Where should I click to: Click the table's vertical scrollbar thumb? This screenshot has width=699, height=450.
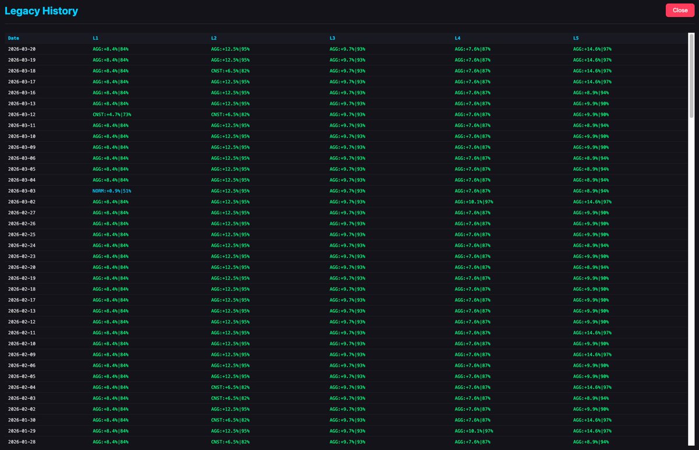(691, 76)
